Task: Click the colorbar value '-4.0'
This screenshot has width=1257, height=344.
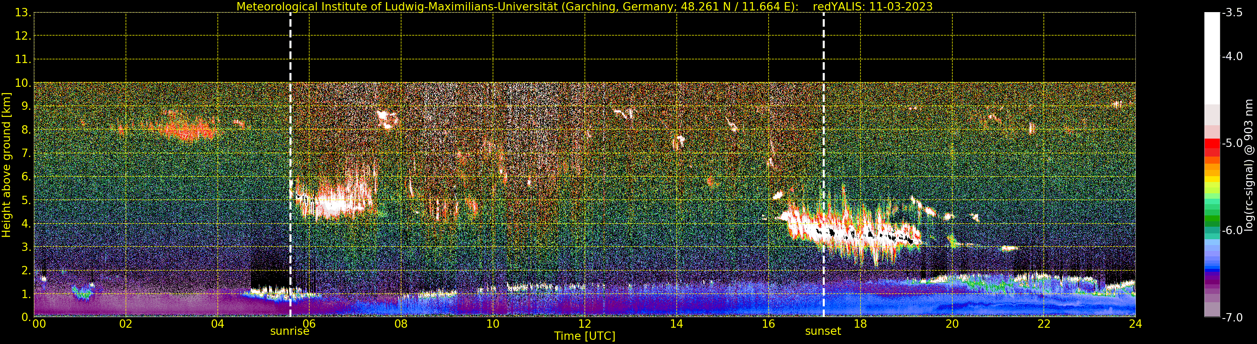Action: point(1232,56)
